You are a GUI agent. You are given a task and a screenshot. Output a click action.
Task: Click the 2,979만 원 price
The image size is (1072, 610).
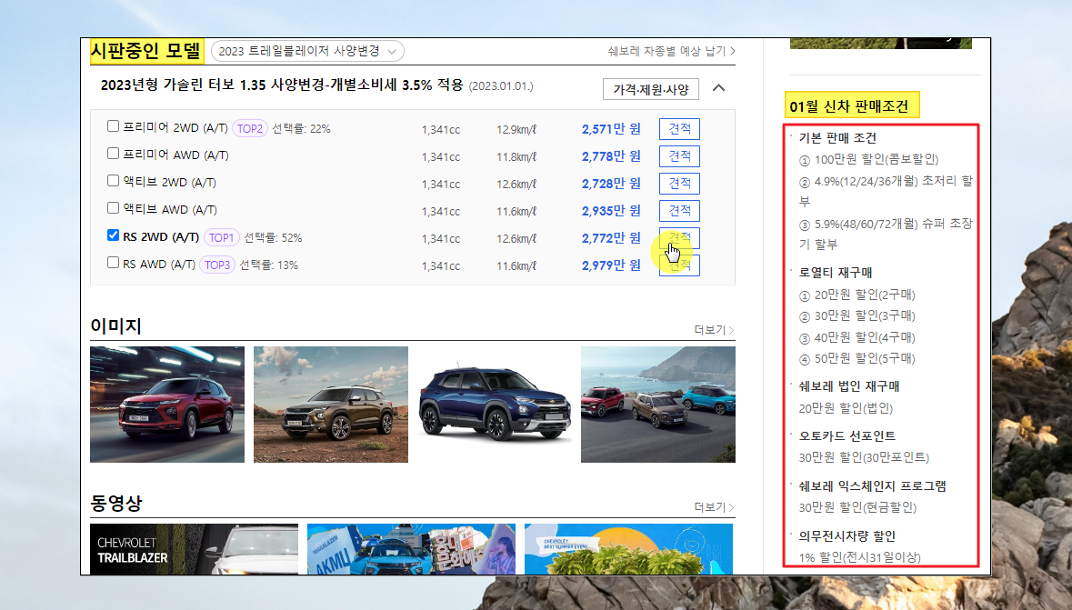(611, 265)
